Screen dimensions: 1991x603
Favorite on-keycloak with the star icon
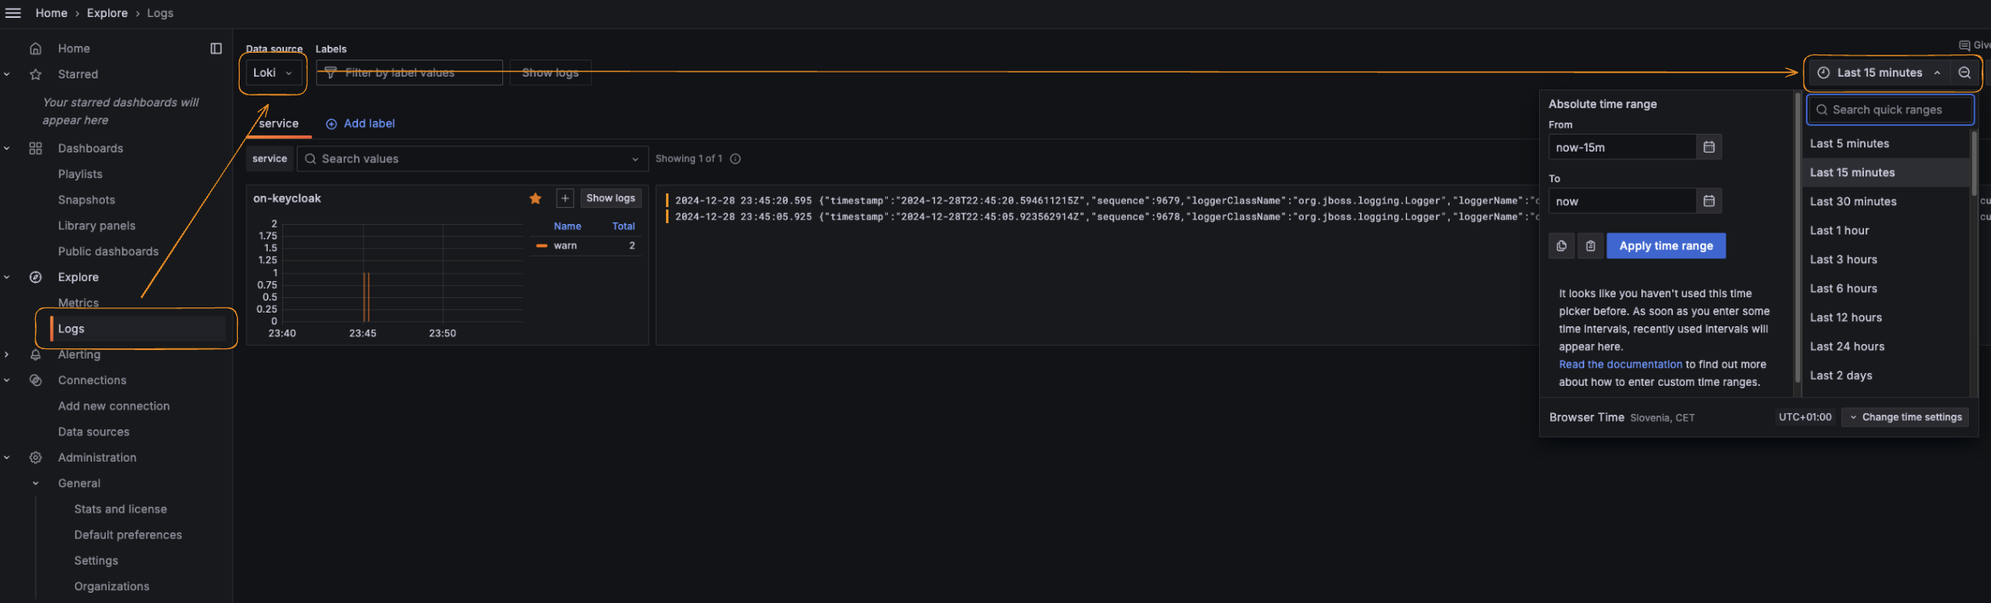click(535, 198)
